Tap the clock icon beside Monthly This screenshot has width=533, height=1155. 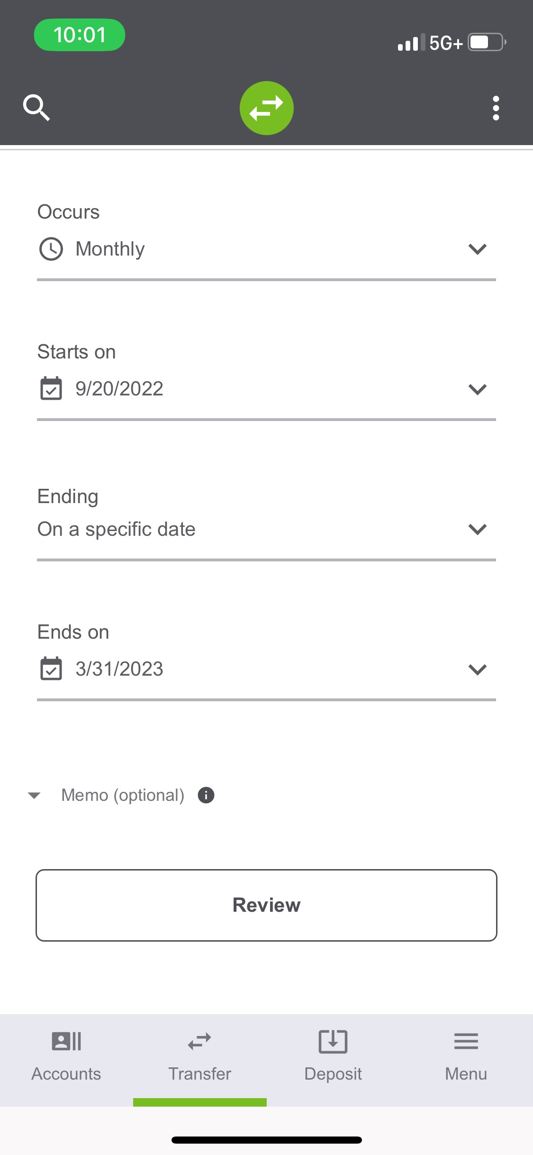tap(51, 249)
